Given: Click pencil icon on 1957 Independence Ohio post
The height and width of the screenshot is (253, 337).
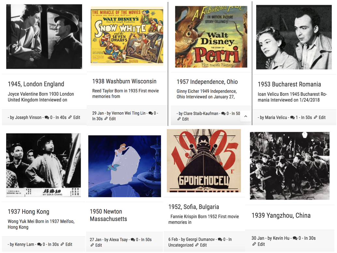Looking at the screenshot, I should point(179,119).
